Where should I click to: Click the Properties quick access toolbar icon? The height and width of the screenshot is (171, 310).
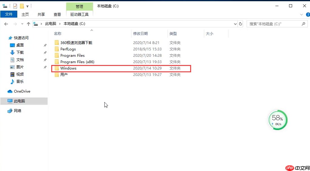point(15,6)
